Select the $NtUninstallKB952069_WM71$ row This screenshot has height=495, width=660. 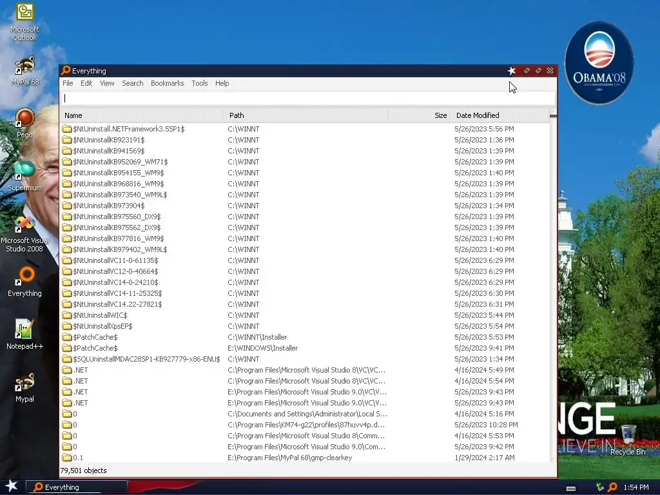click(x=304, y=162)
